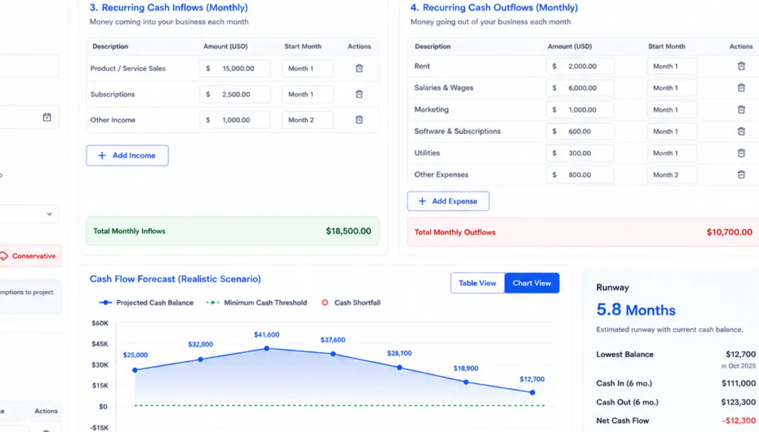Open Start Month dropdown for Salaries & Wages
Screen dimensions: 759x432
[x=672, y=88]
